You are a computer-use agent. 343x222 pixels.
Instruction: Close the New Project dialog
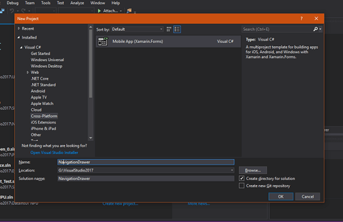click(x=316, y=19)
